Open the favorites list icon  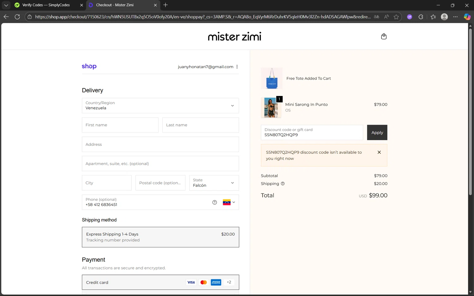(433, 17)
